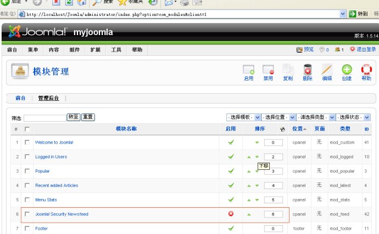The height and width of the screenshot is (234, 379).
Task: Open the 选择位置 position dropdown
Action: [278, 117]
